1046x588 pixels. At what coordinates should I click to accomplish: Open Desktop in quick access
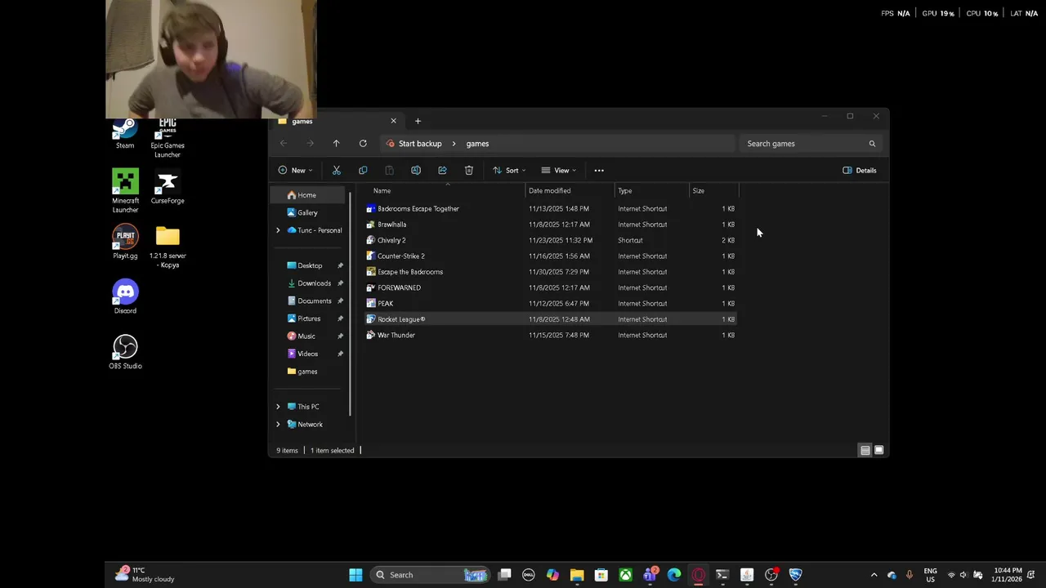(x=309, y=265)
